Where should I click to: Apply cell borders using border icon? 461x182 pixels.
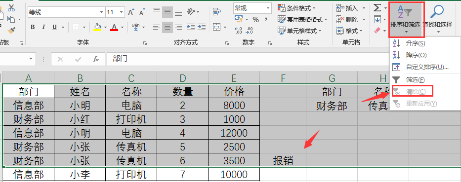76,27
